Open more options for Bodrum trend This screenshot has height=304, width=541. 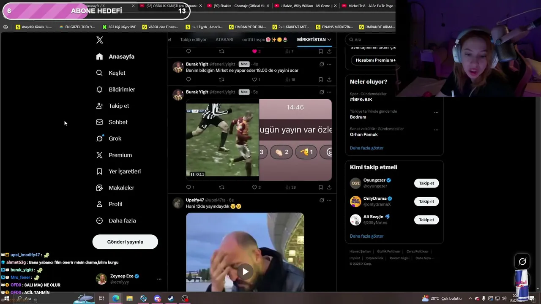(436, 113)
